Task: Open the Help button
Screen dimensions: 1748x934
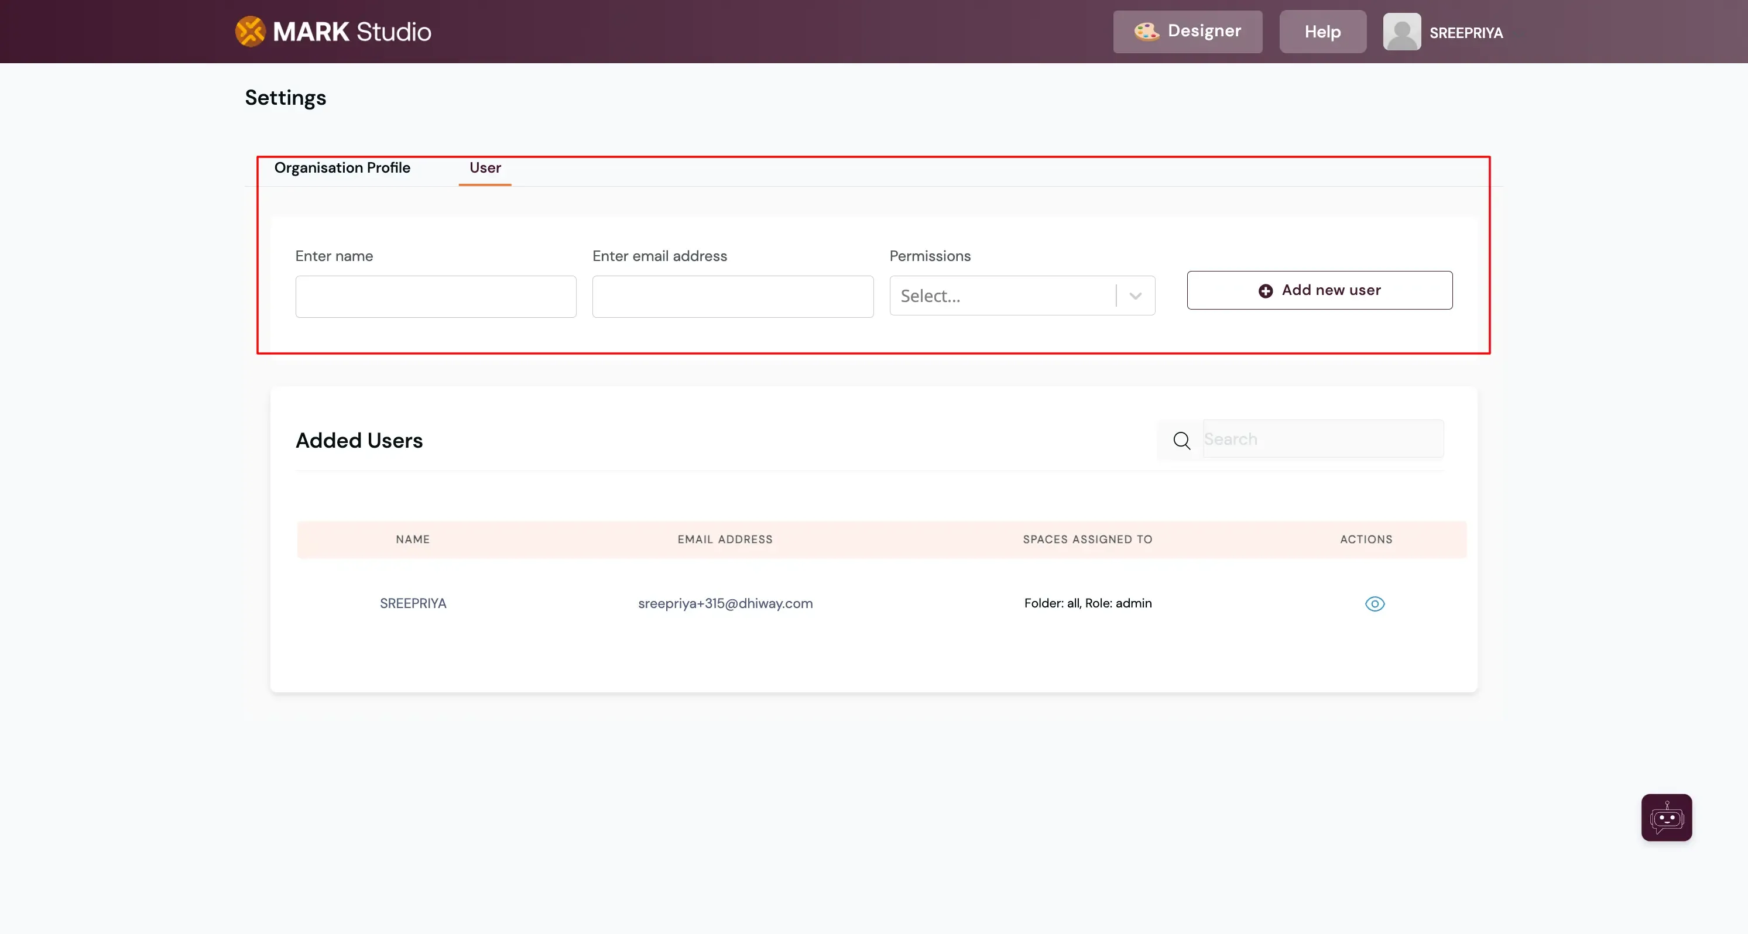Action: 1322,32
